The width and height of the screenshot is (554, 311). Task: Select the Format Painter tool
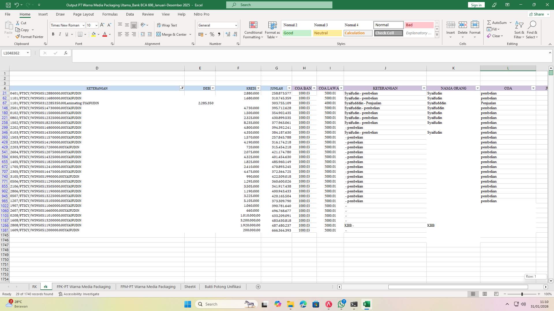(30, 37)
